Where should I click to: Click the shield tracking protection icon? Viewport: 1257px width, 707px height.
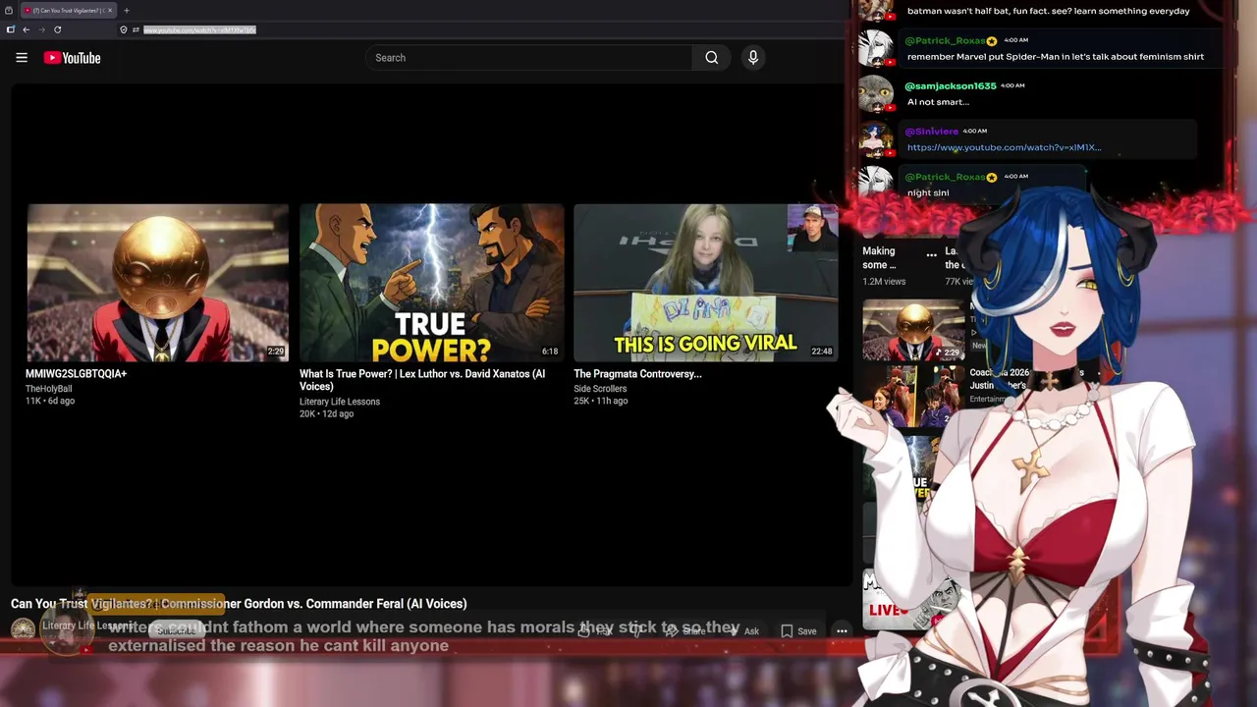pos(124,29)
